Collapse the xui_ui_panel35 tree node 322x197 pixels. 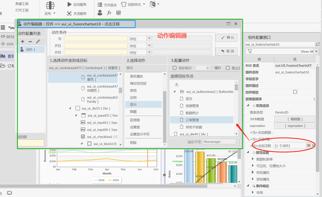(76, 116)
